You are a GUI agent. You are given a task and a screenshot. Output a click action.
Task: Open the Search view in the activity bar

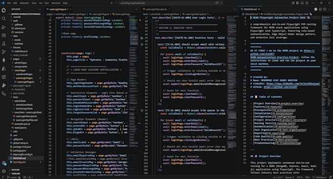tap(3, 19)
